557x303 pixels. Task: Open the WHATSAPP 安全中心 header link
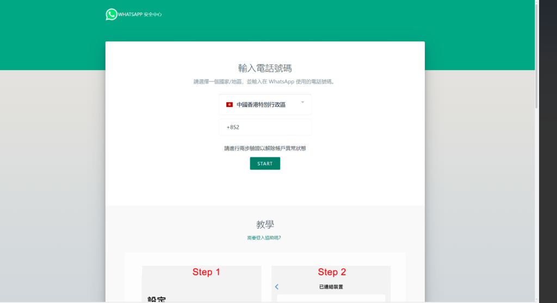pos(140,15)
